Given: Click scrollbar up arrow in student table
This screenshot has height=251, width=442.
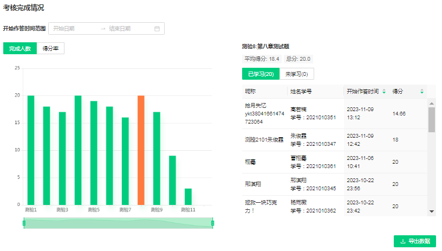Looking at the screenshot, I should pyautogui.click(x=432, y=103).
